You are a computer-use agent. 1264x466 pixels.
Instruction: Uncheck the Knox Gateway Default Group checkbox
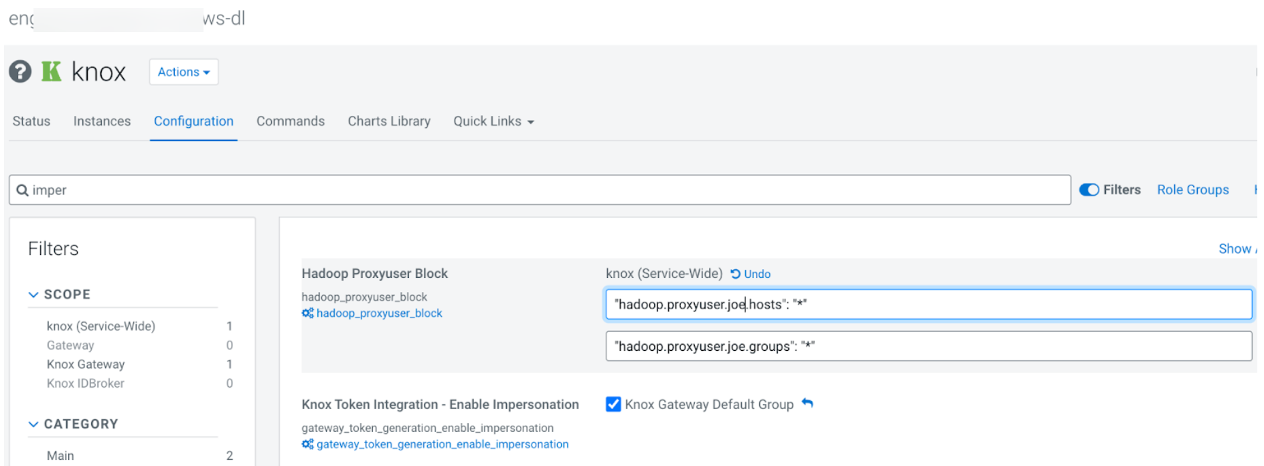tap(613, 404)
